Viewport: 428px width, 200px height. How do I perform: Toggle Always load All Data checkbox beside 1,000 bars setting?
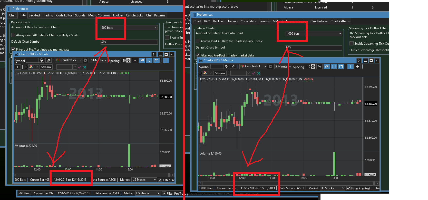(198, 41)
